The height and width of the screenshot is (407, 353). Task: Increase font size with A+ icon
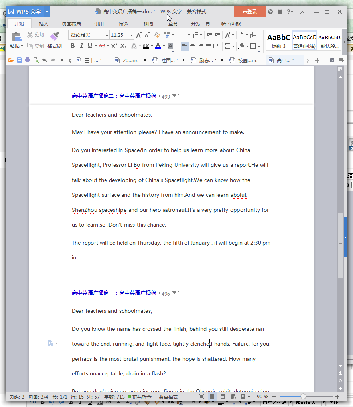click(139, 35)
